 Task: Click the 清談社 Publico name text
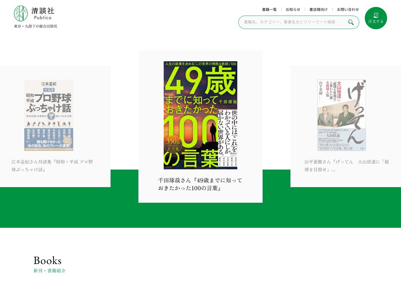click(43, 14)
